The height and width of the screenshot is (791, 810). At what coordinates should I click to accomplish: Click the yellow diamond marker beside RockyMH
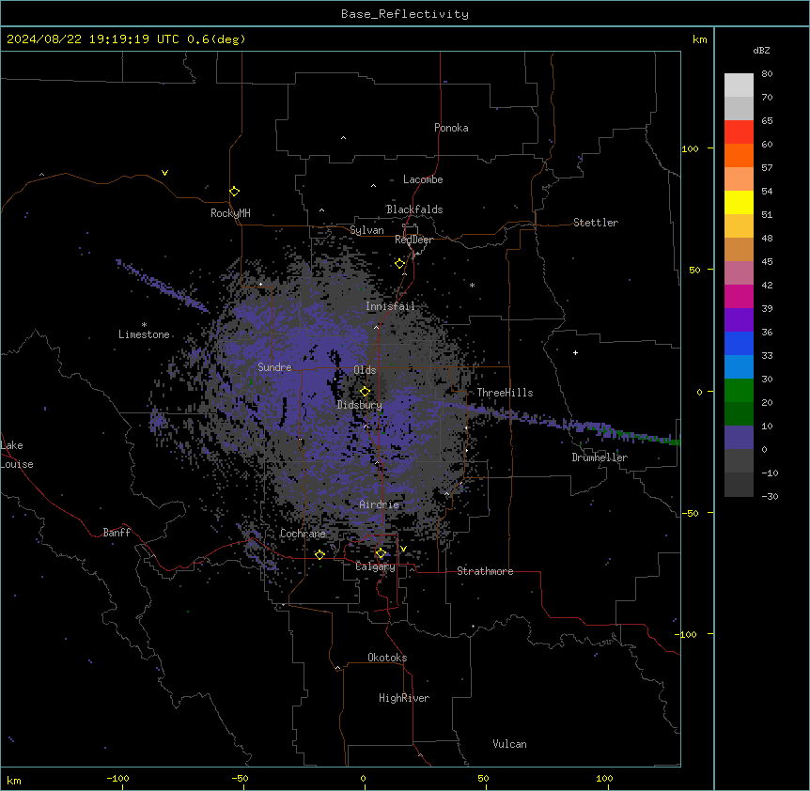click(x=234, y=192)
